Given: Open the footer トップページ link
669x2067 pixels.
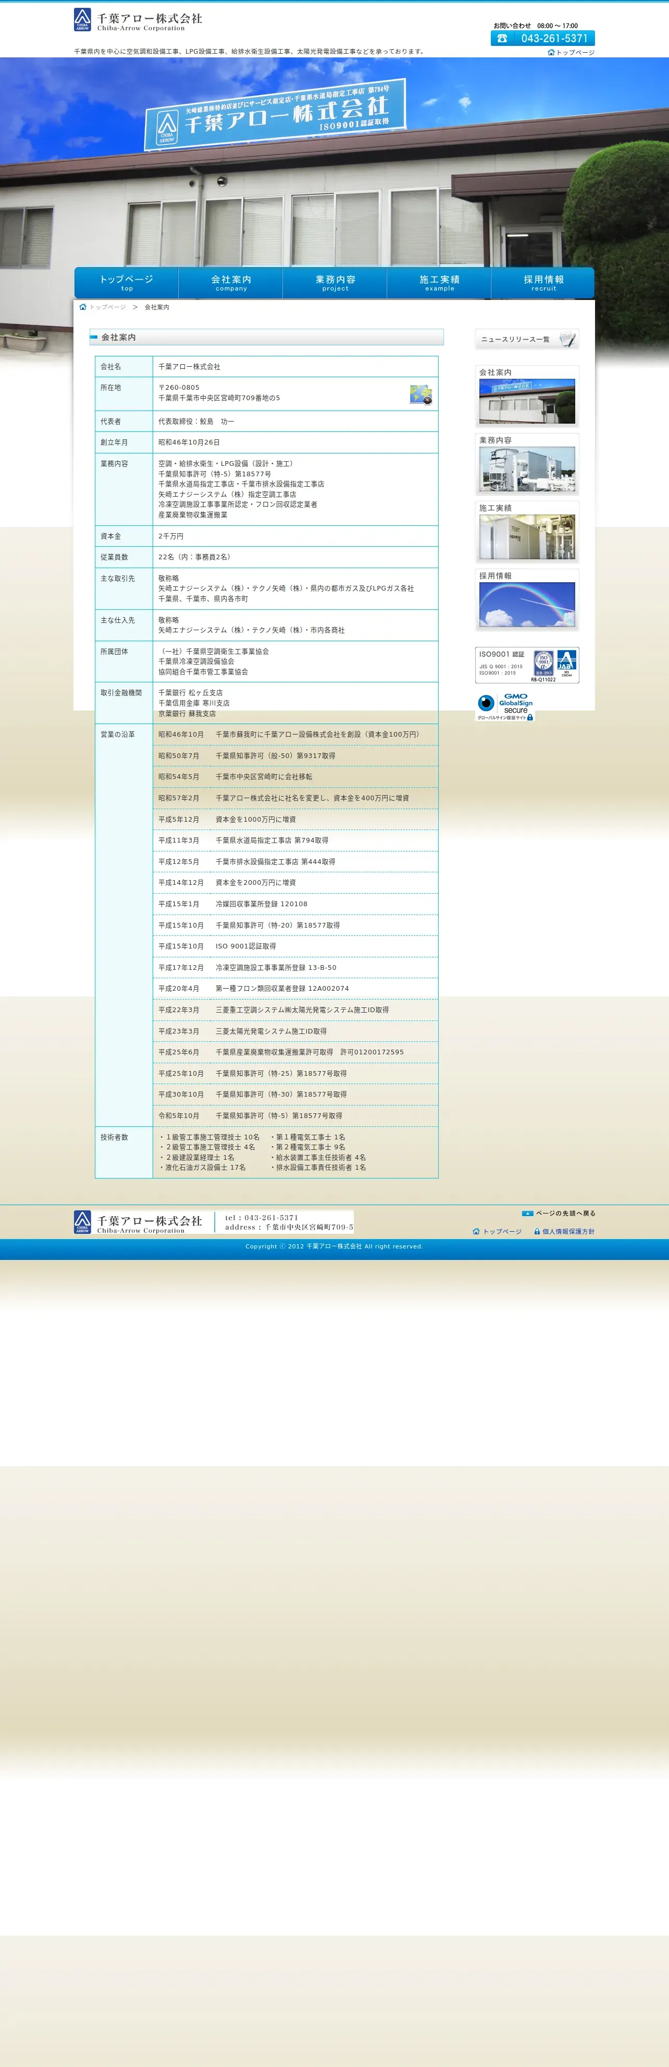Looking at the screenshot, I should click(x=497, y=1232).
